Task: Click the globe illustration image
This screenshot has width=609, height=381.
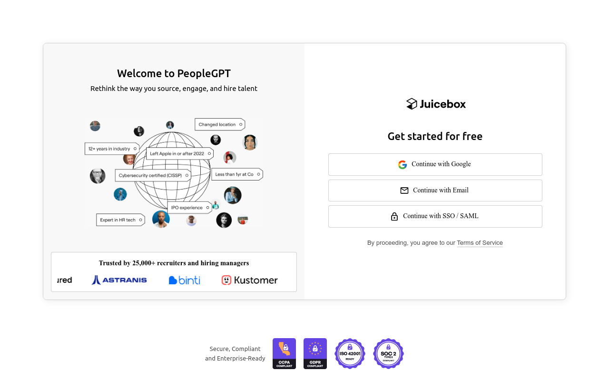Action: [x=171, y=172]
